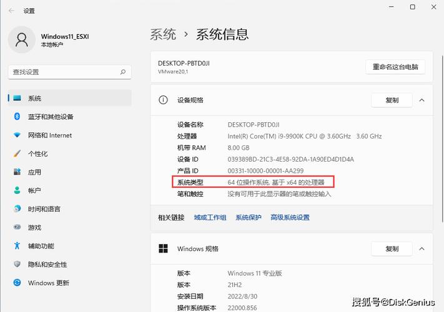Click the 21H2 version value
Screen dimensions: 444x312
tap(234, 285)
